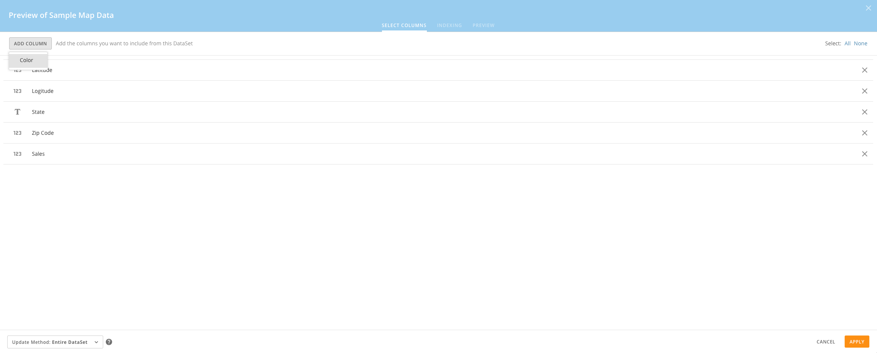Screen dimensions: 877x353
Task: Click the numeric type icon beside Logitude
Action: click(x=18, y=91)
